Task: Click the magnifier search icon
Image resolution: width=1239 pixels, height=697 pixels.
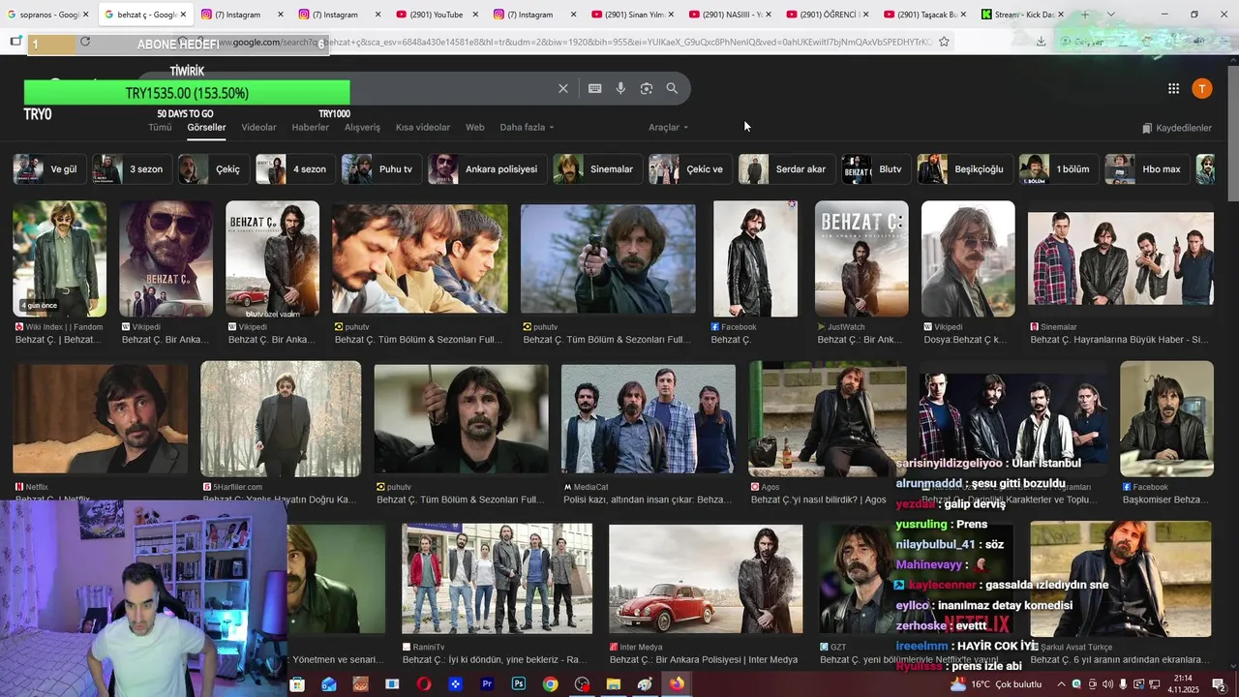Action: click(x=672, y=88)
